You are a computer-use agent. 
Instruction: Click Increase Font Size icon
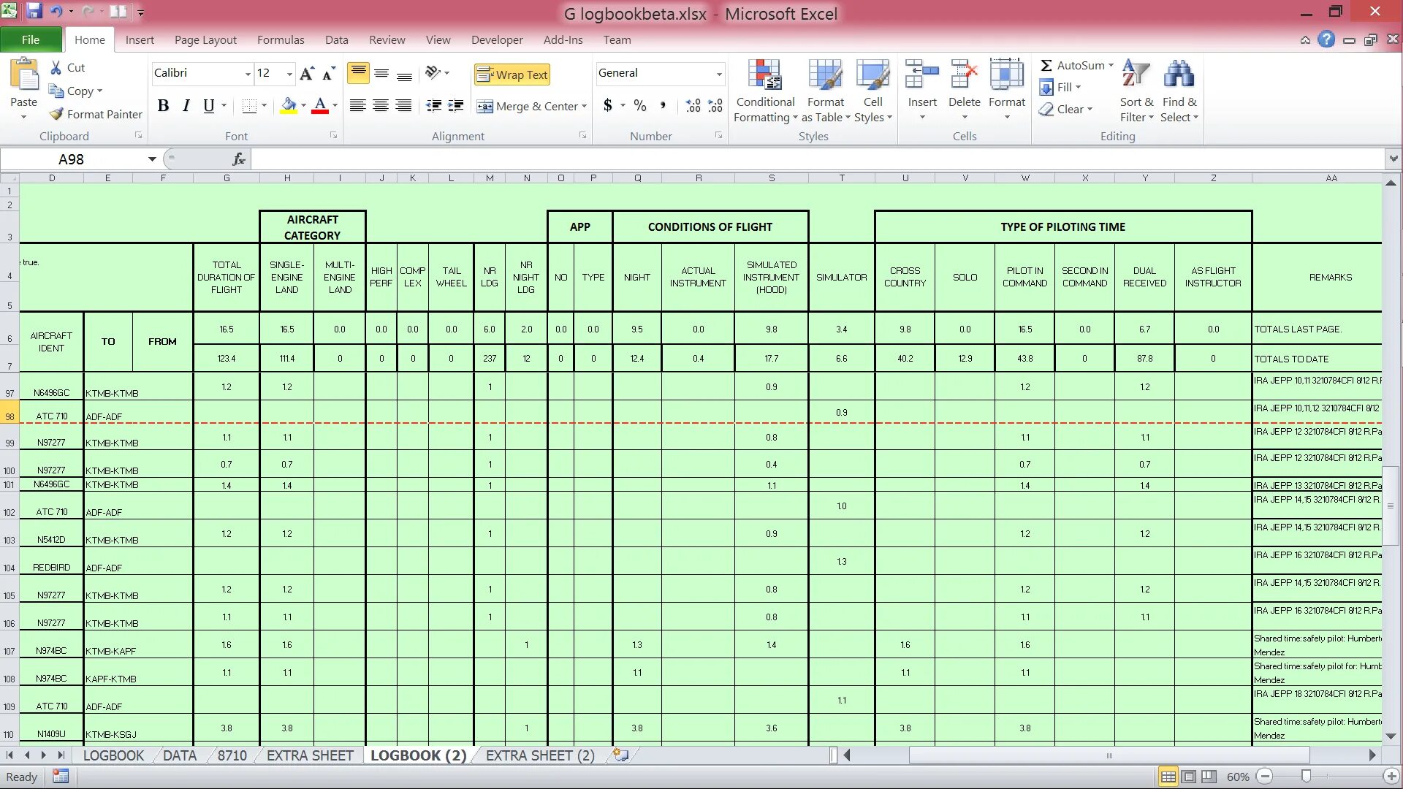(307, 73)
